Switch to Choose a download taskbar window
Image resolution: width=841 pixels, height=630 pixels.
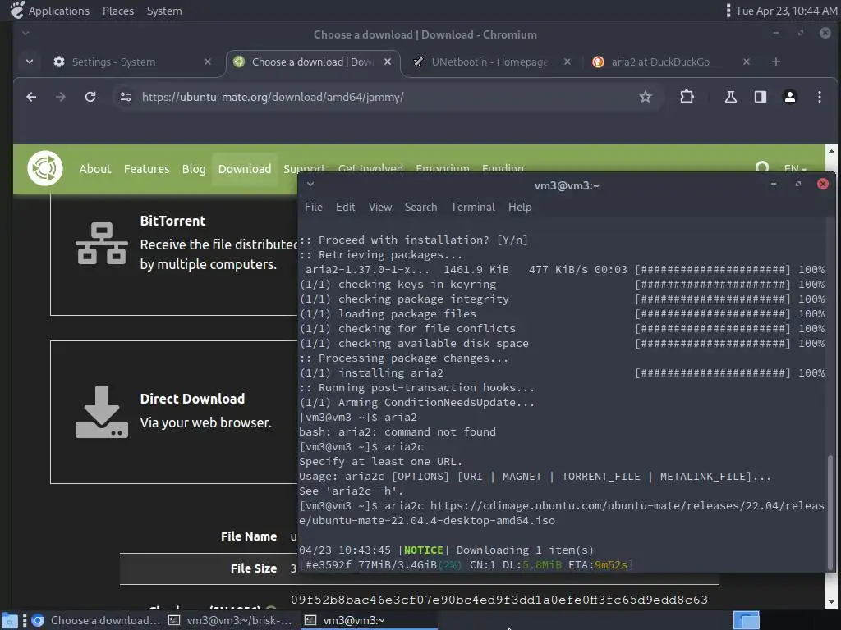click(96, 620)
